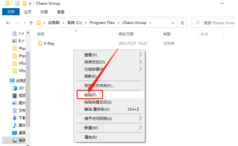Screen dimensions: 238x146
Task: Click 此电脑 in the address breadcrumb
Action: point(54,23)
